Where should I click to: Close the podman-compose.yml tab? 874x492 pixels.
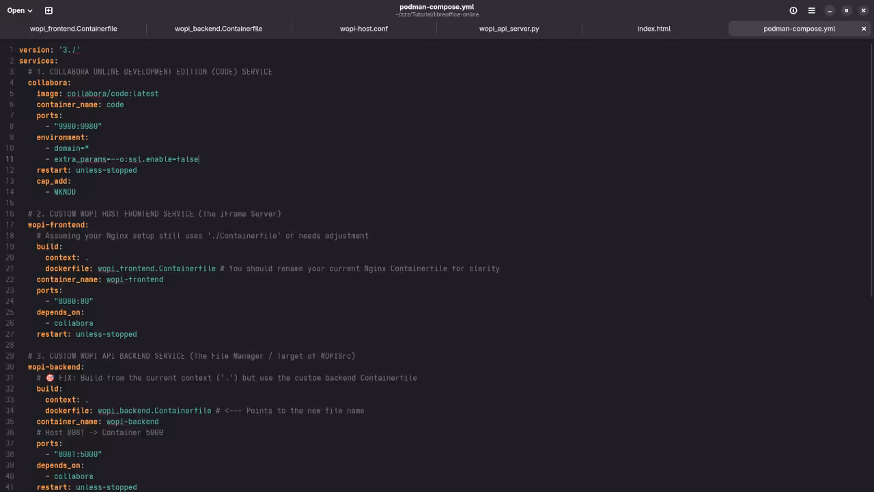864,29
